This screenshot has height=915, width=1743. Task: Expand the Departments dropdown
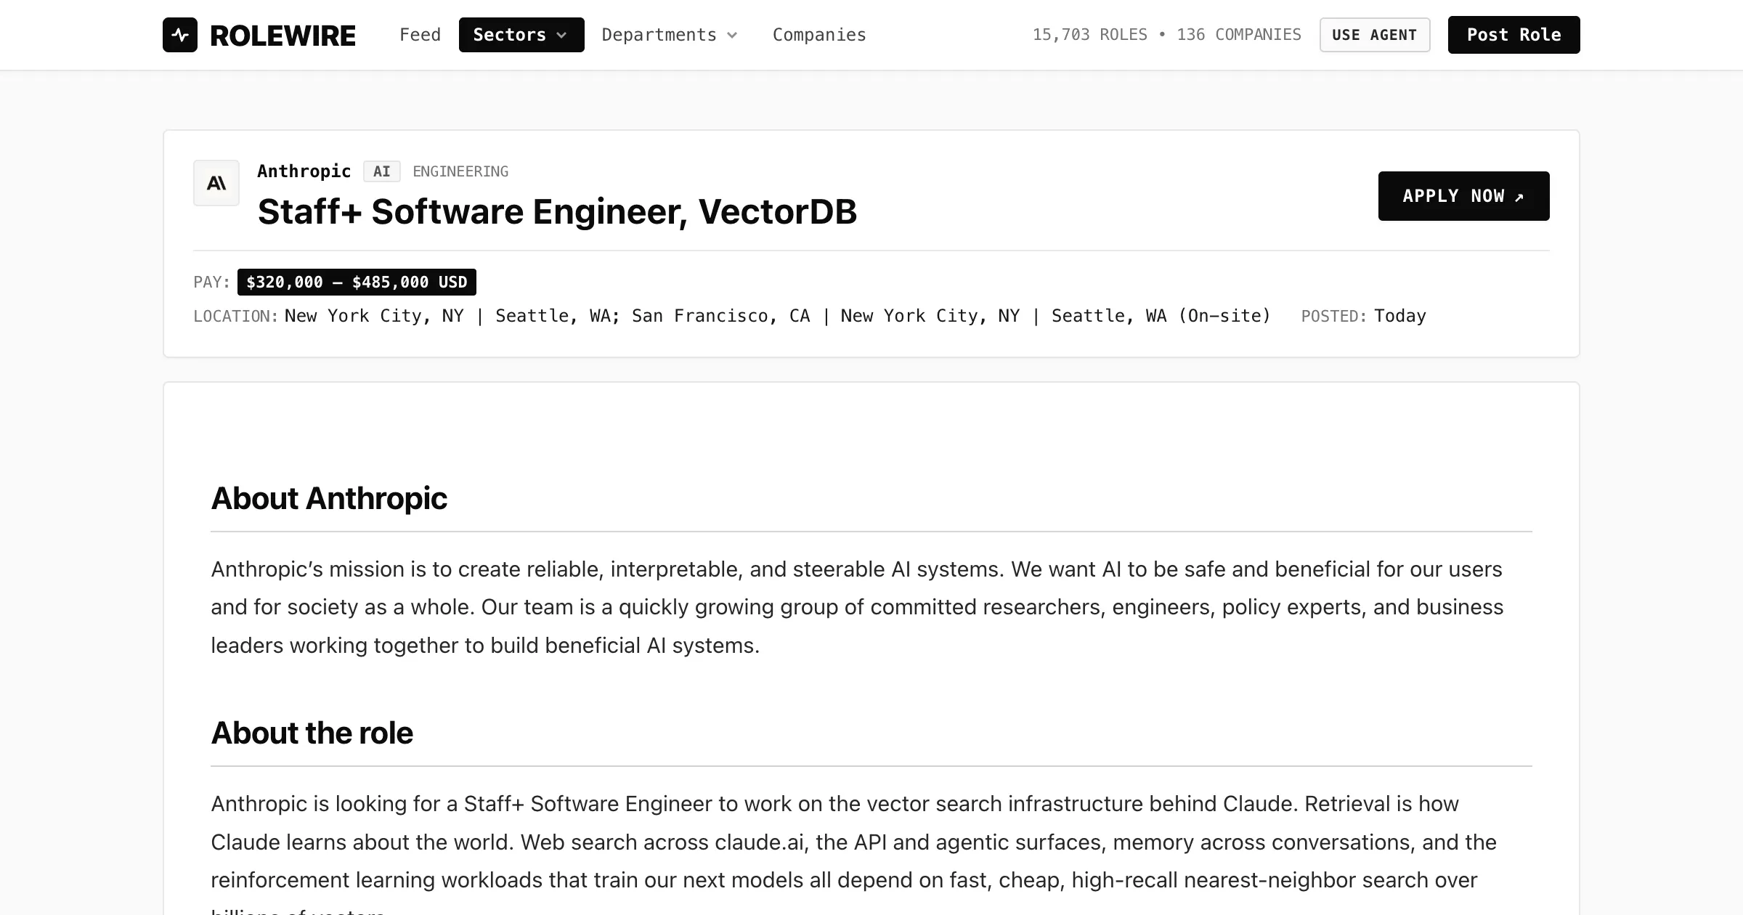click(x=670, y=35)
